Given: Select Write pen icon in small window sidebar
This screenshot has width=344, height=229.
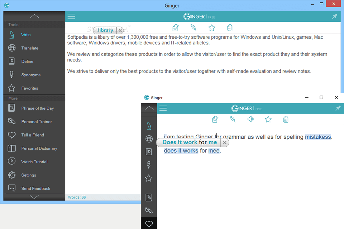Looking at the screenshot, I should (x=149, y=126).
